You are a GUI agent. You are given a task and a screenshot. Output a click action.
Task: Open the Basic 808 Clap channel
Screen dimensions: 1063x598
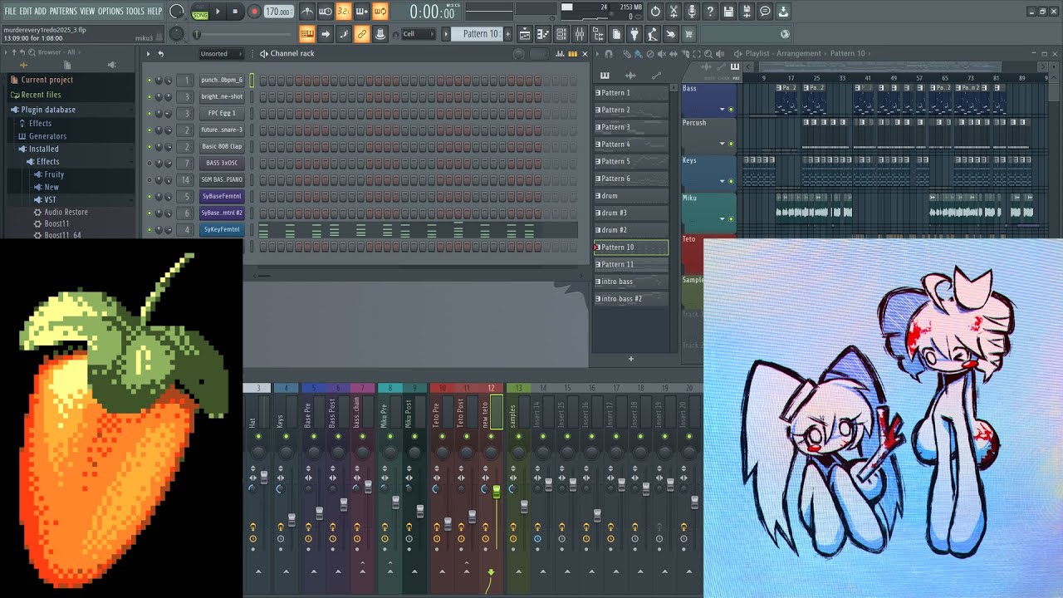click(x=222, y=147)
